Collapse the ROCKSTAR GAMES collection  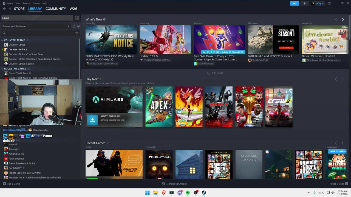[x=2, y=69]
